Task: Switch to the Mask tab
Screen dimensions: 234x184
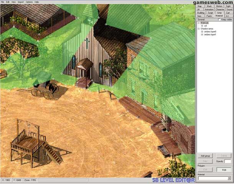Action: (209, 6)
